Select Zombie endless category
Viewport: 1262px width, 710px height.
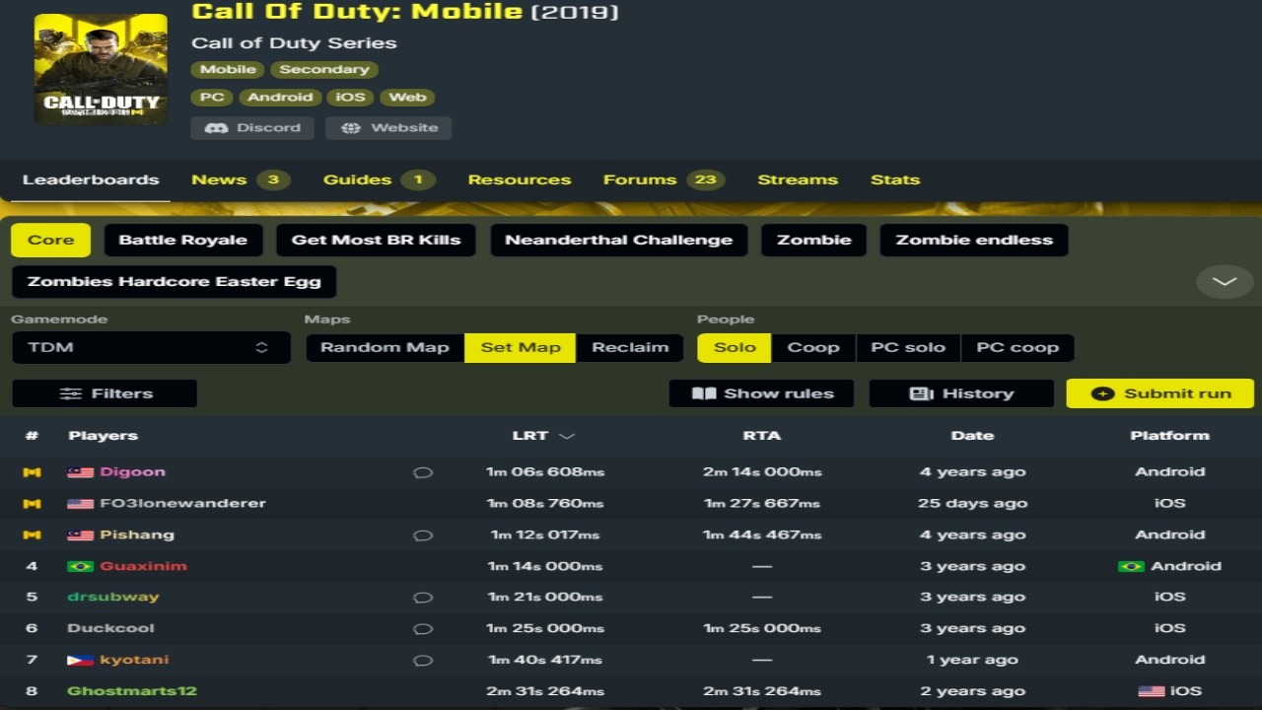(x=974, y=240)
